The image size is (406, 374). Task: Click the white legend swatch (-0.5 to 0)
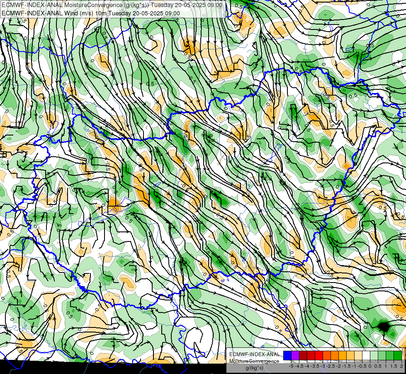[x=366, y=356]
